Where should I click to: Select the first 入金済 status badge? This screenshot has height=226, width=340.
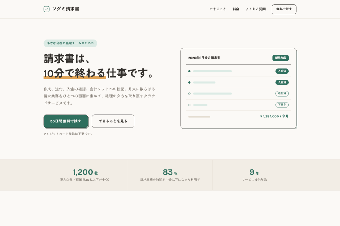282,71
